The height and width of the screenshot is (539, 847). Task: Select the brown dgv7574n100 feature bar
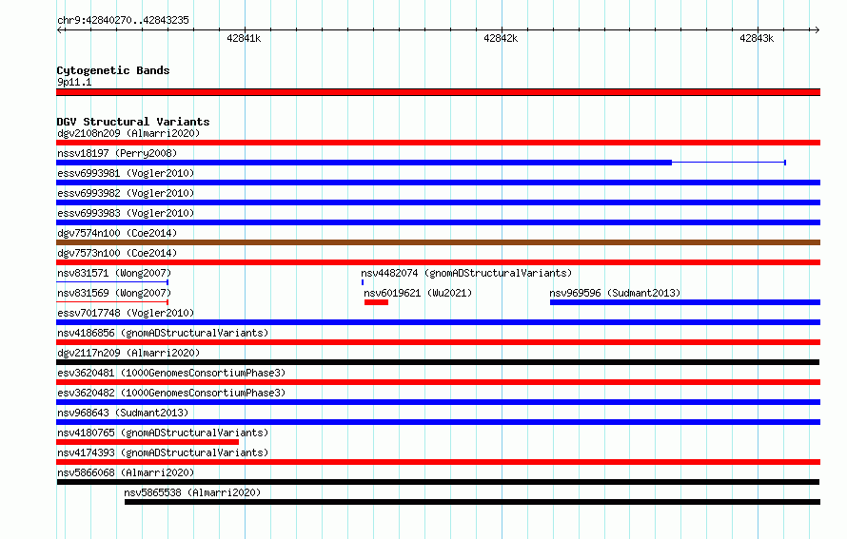438,242
